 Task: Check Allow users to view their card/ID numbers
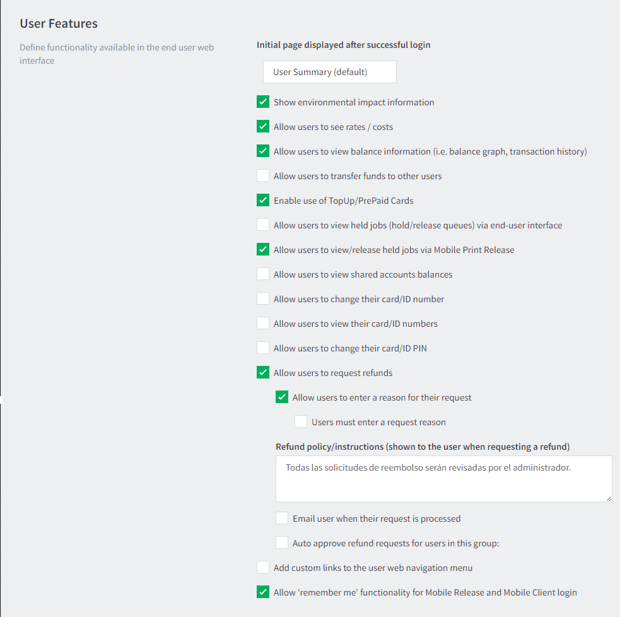(263, 323)
